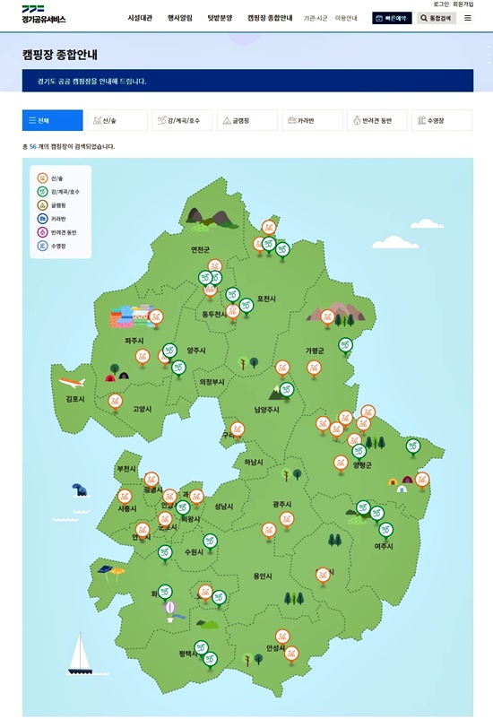Screen dimensions: 493x719
Task: Filter campsites by 산/숲
Action: click(117, 120)
